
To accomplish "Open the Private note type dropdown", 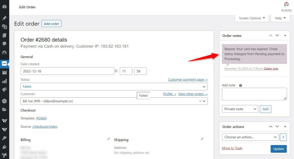I will coord(240,109).
